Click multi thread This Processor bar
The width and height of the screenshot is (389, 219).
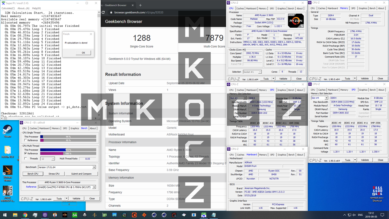68,150
